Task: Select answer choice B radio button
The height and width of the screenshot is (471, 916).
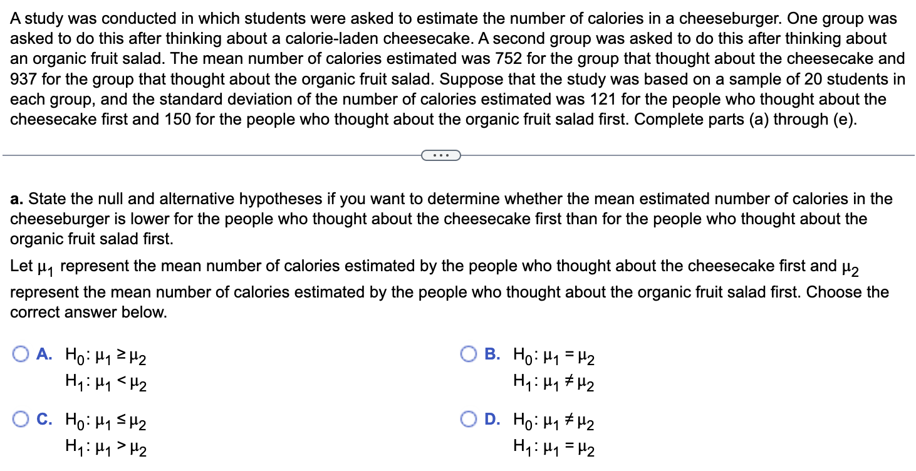Action: tap(468, 355)
